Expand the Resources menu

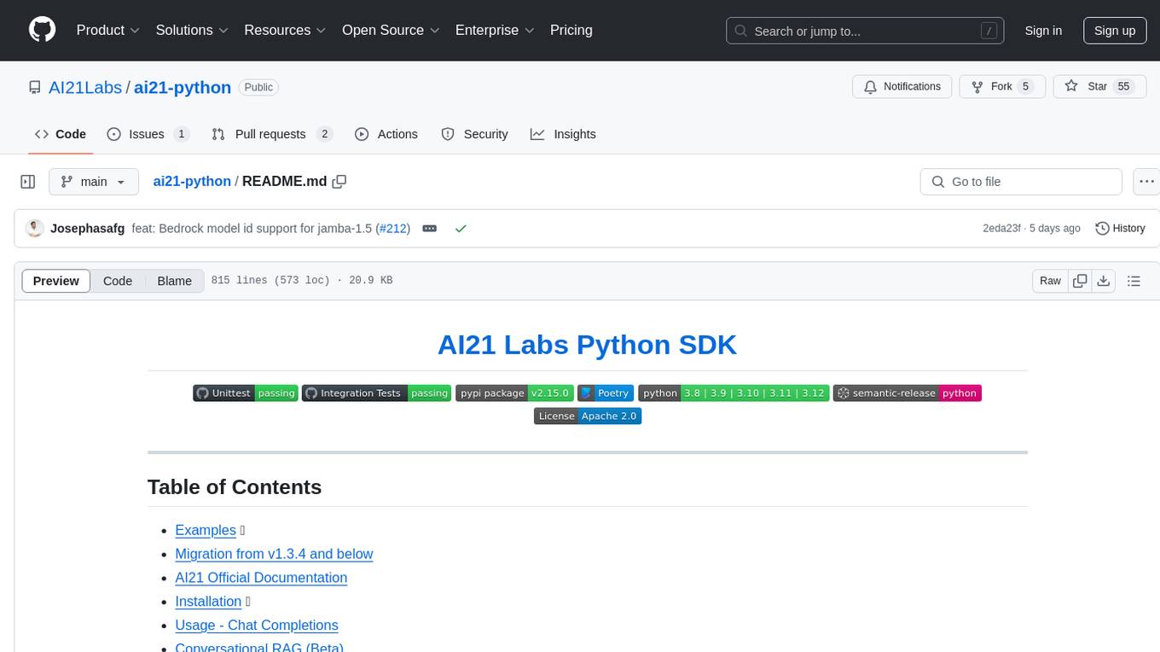point(285,30)
